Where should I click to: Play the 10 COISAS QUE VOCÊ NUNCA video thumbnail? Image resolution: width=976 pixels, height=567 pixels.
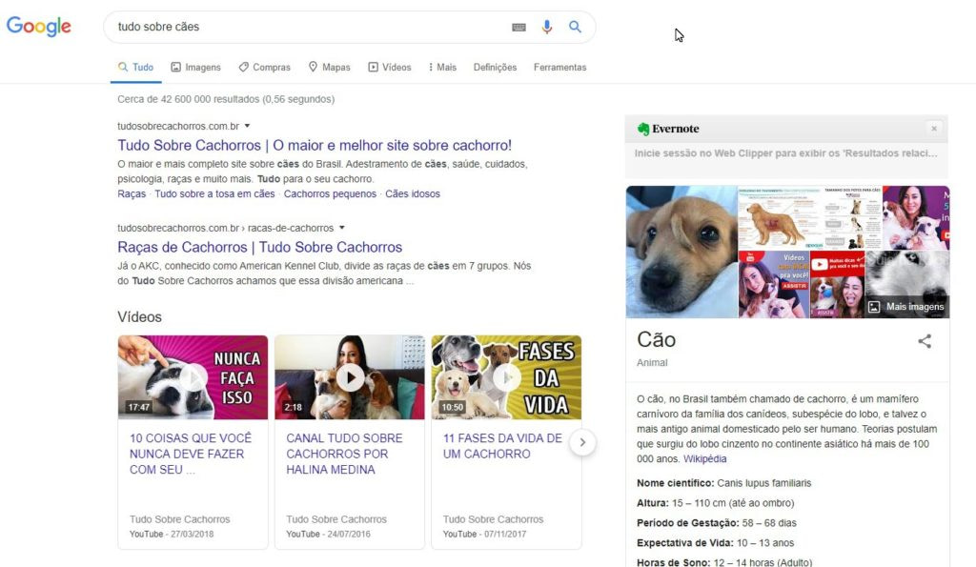point(193,377)
